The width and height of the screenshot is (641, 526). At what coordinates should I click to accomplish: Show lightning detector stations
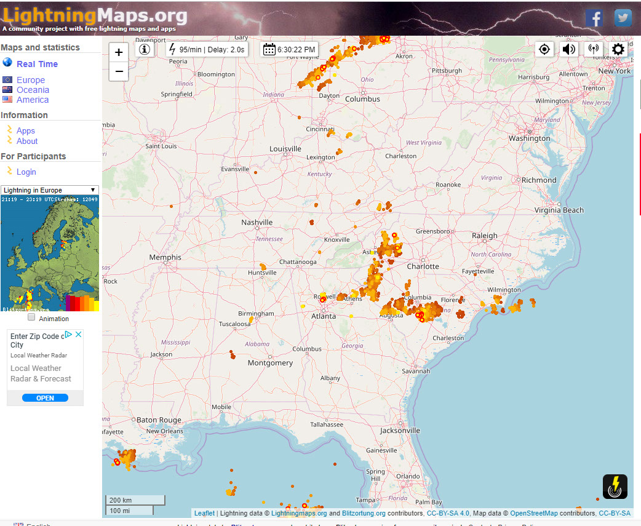coord(594,49)
